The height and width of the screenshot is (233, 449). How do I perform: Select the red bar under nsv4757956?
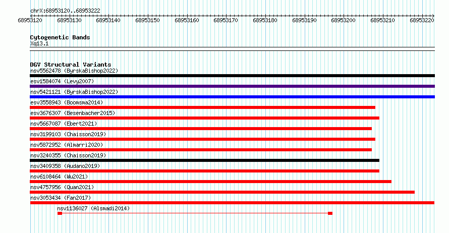point(222,192)
